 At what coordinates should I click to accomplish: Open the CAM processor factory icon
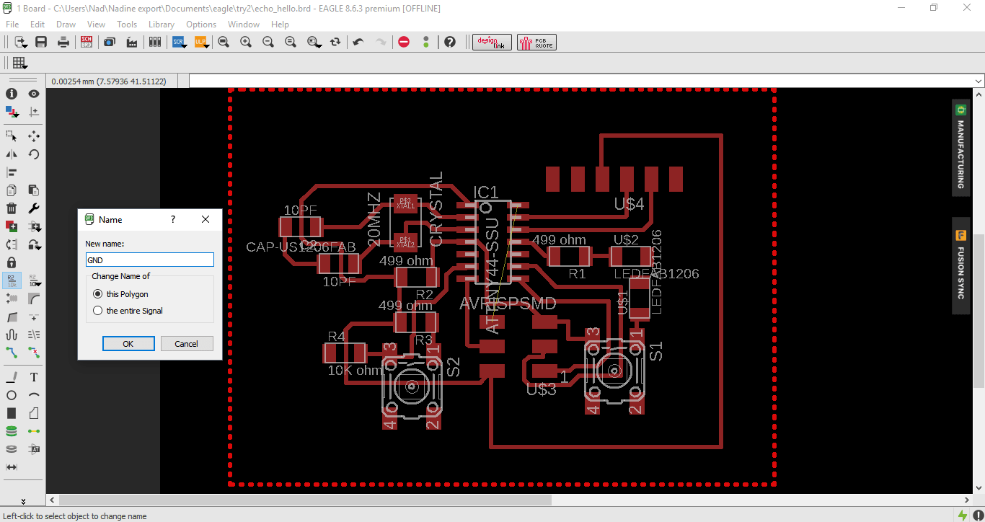(132, 42)
